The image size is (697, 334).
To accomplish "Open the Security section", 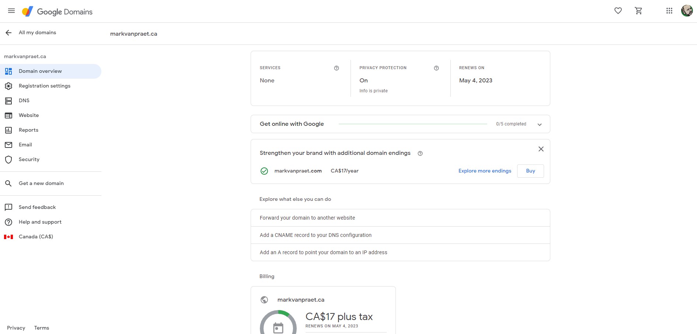I will [x=29, y=159].
